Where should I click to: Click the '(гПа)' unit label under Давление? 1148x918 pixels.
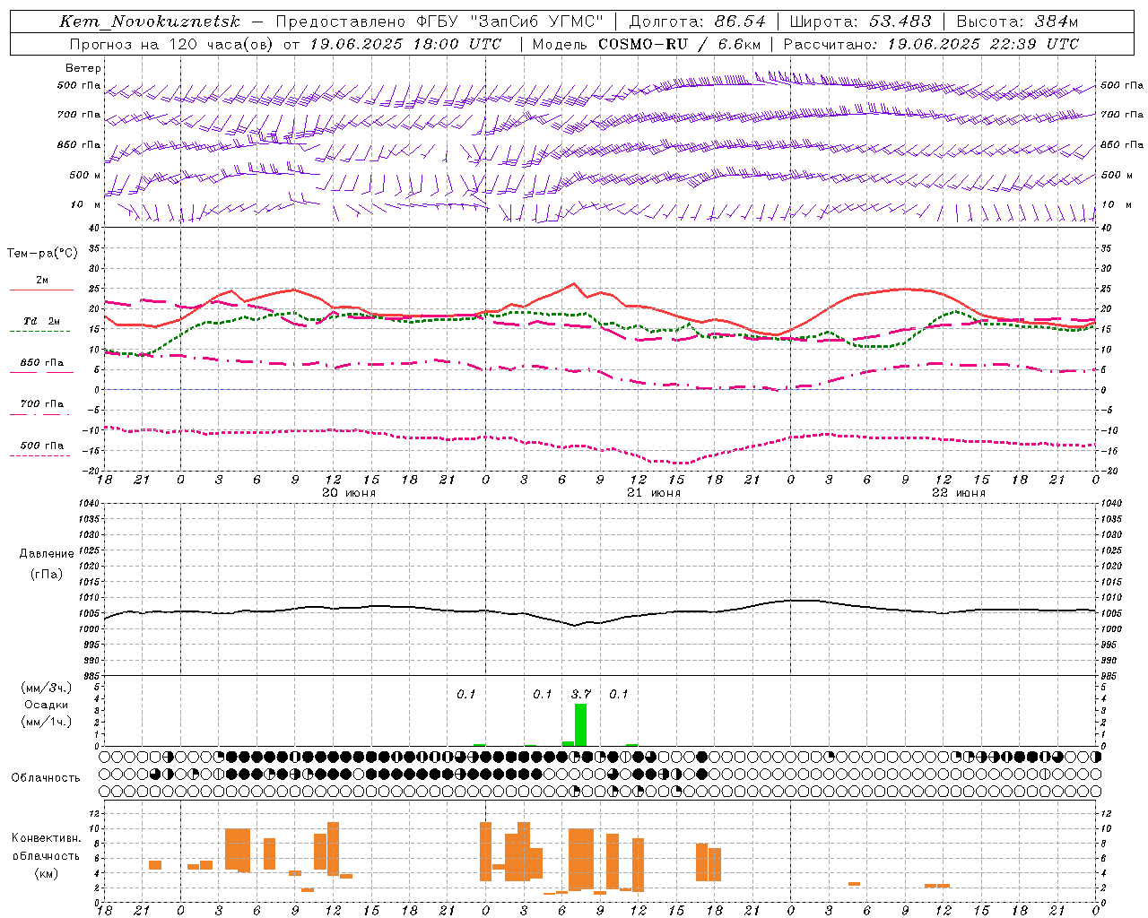47,574
